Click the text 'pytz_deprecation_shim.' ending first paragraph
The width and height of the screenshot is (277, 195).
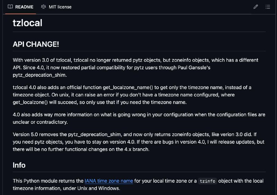click(x=40, y=75)
